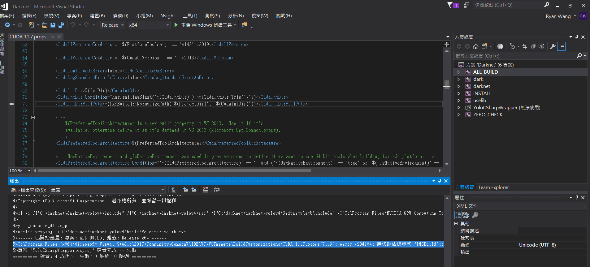Image resolution: width=590 pixels, height=267 pixels.
Task: Open dropdown arrow next to debugger target
Action: [235, 25]
